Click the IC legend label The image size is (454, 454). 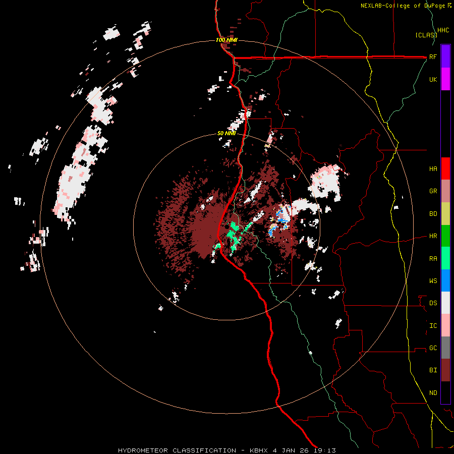tap(433, 326)
